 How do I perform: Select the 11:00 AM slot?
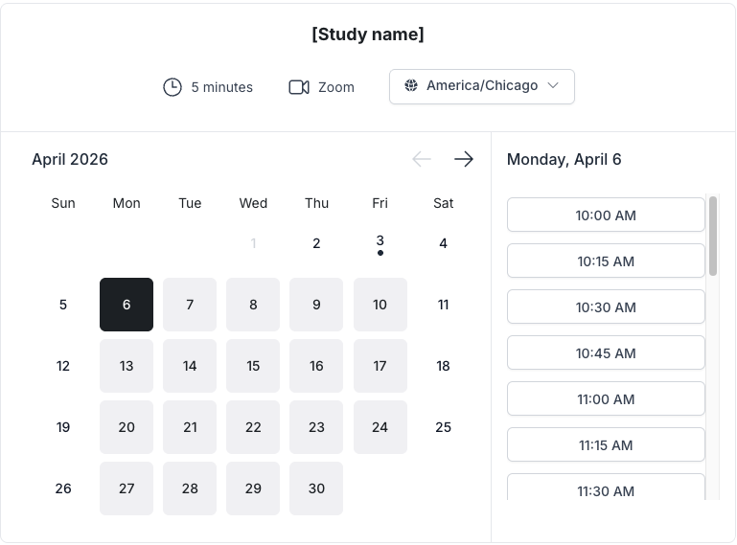click(x=606, y=399)
